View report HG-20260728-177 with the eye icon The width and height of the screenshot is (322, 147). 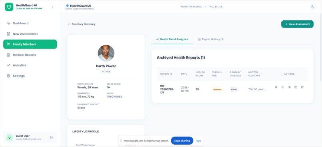coord(276,87)
